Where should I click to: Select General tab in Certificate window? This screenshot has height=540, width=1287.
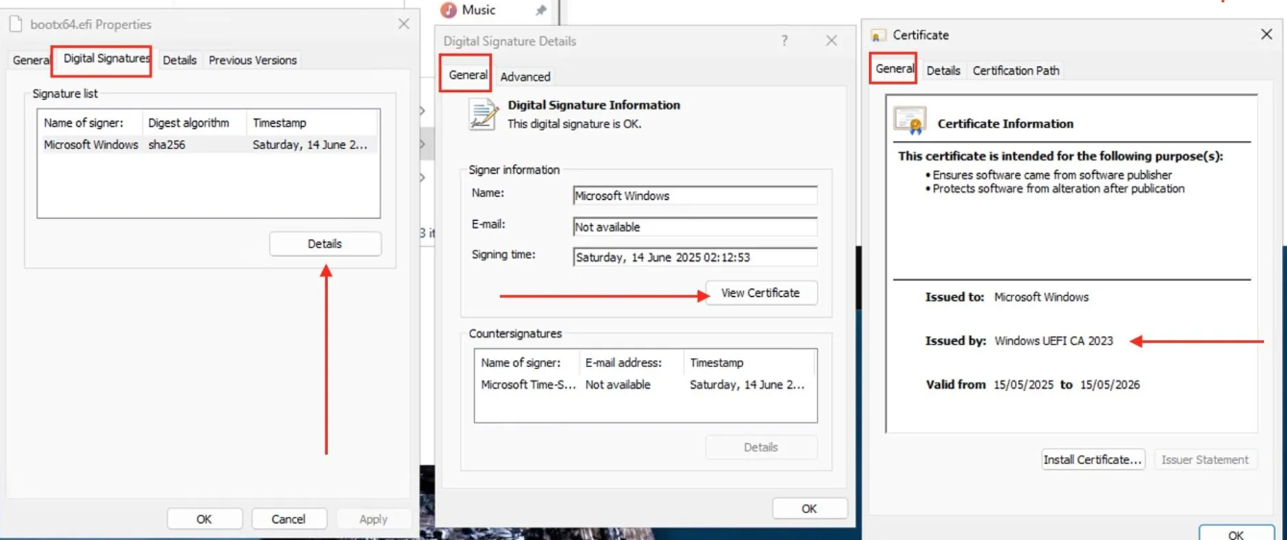(x=895, y=69)
